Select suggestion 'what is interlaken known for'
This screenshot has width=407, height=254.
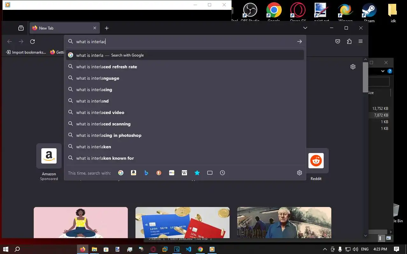185,158
